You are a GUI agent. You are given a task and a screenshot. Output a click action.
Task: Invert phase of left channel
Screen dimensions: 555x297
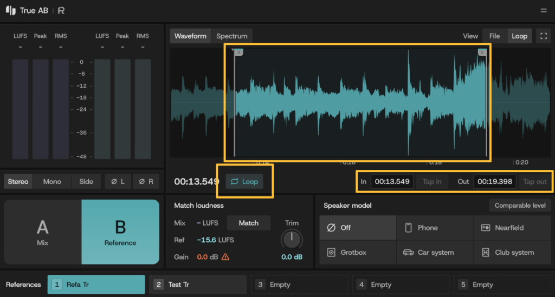point(118,182)
